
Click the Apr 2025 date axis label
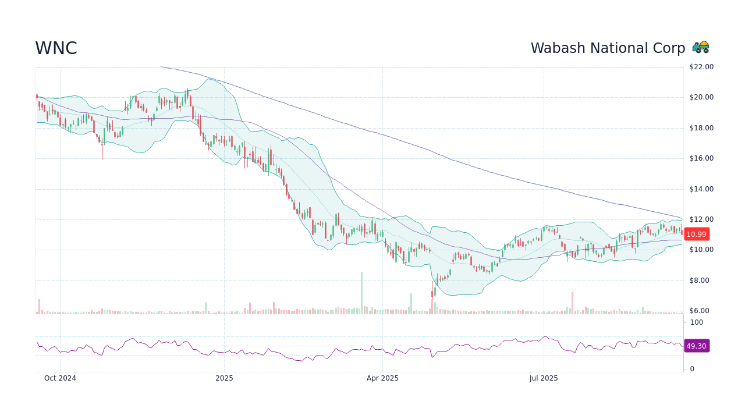point(382,378)
